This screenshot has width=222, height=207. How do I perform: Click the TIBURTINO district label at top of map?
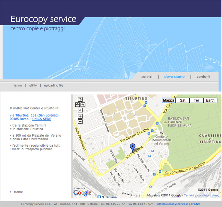(136, 98)
